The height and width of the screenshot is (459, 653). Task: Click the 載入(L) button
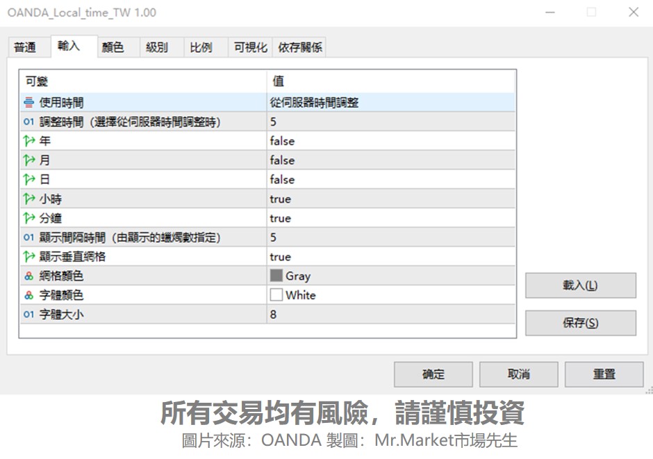[581, 285]
